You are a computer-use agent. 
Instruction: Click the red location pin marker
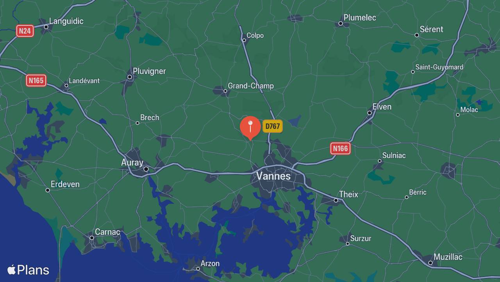pos(250,128)
